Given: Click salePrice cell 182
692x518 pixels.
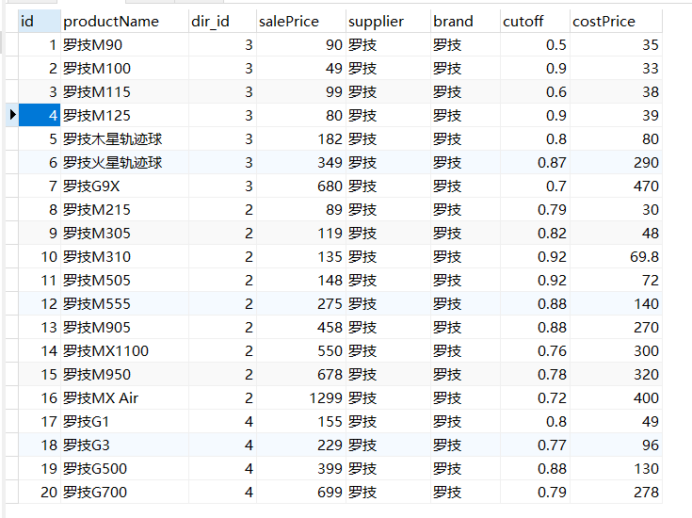Looking at the screenshot, I should (x=300, y=139).
